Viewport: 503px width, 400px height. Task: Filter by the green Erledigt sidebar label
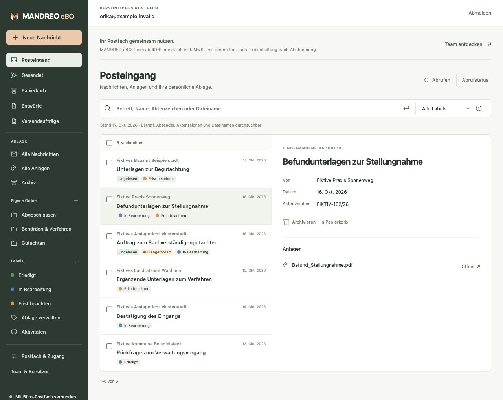coord(44,275)
